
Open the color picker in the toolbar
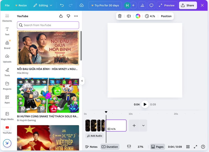click(138, 16)
